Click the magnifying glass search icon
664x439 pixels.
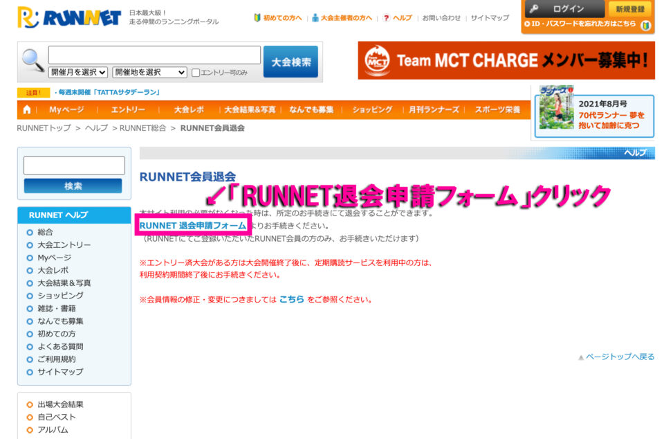pos(33,60)
